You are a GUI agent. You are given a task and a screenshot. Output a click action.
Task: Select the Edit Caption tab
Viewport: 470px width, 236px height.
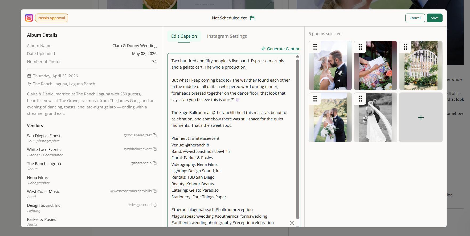[x=184, y=36]
